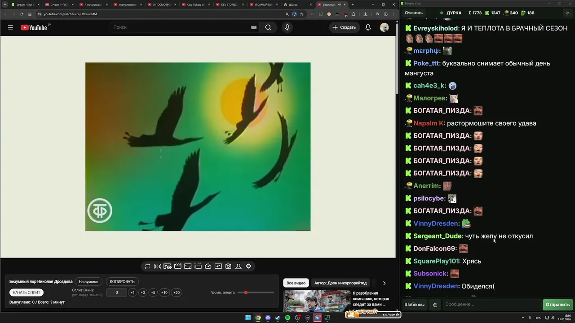Click the split minutes input field
Viewport: 575px width, 323px height.
(x=116, y=292)
